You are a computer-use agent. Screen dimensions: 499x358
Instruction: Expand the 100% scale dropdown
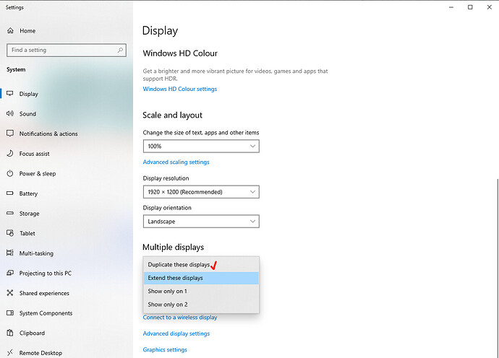point(200,147)
